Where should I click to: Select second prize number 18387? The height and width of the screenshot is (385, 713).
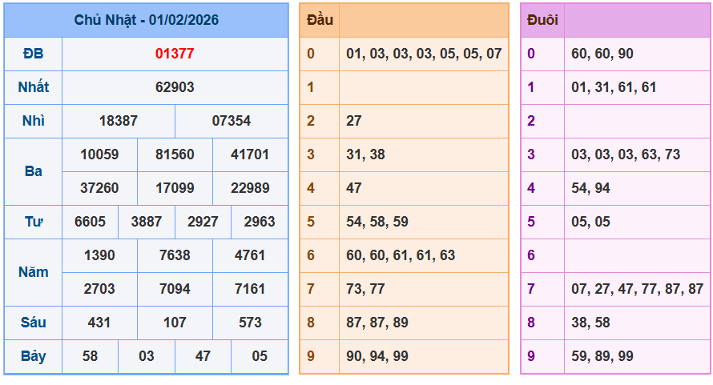[x=119, y=121]
